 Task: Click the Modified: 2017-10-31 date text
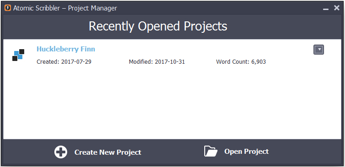click(x=157, y=62)
